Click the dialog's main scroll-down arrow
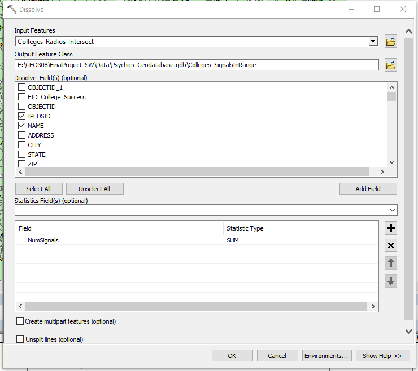 click(x=408, y=331)
